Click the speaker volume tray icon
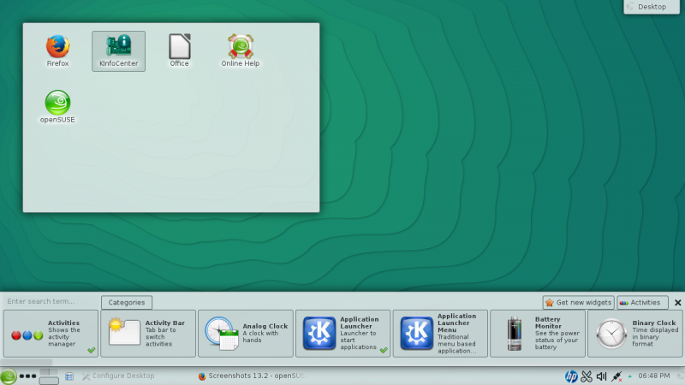Viewport: 685px width, 385px height. point(601,376)
